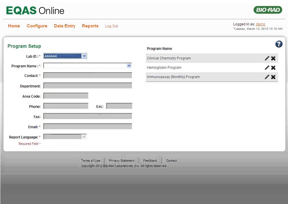Click the Contact input field
The width and height of the screenshot is (288, 204).
click(88, 75)
